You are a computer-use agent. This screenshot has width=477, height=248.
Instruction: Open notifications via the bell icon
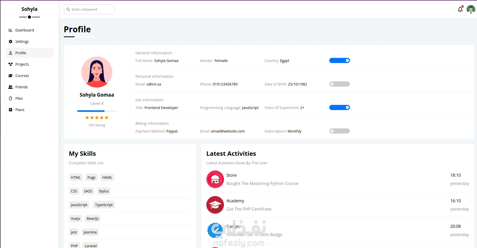(460, 10)
